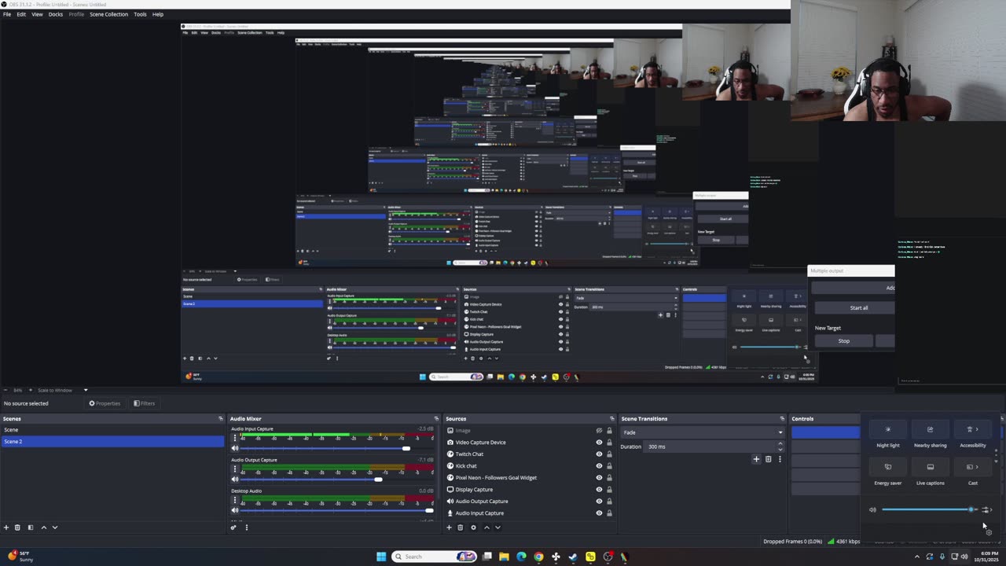Open the Tools menu
This screenshot has width=1006, height=566.
140,14
